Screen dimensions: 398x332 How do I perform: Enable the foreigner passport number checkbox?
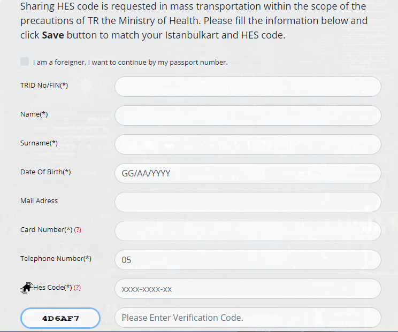pos(25,61)
